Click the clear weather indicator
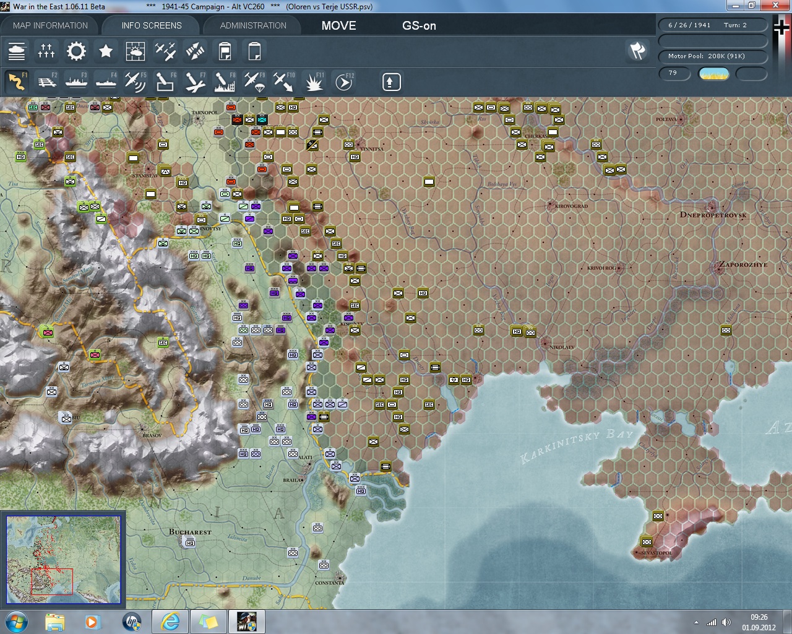Screen dimensions: 792x634 point(713,74)
